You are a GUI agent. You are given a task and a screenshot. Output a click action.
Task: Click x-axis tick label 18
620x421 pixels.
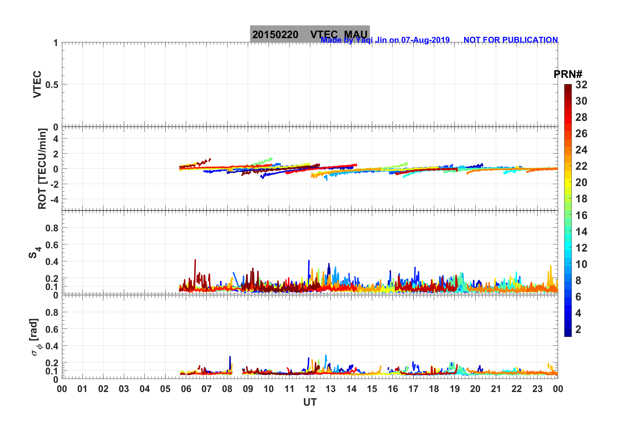point(434,389)
